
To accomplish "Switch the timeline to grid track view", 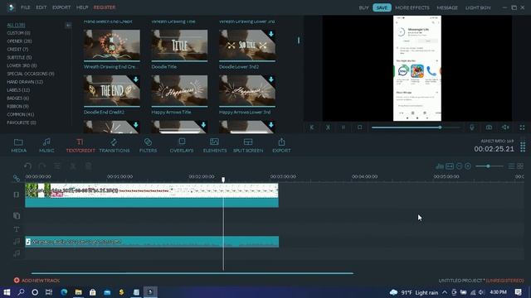I will point(520,166).
